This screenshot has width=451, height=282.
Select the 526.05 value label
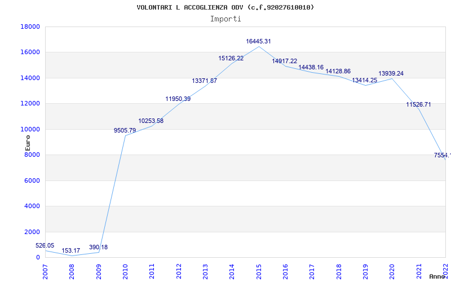[45, 245]
